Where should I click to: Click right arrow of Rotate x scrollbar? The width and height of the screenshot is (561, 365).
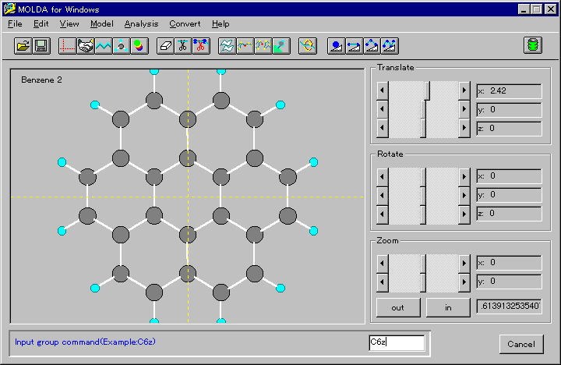464,176
